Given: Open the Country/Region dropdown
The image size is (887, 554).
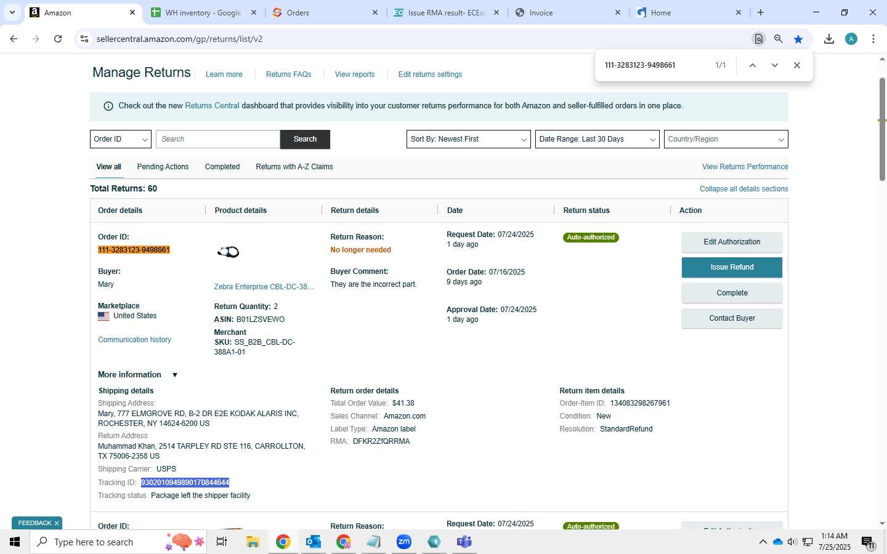Looking at the screenshot, I should pyautogui.click(x=726, y=139).
